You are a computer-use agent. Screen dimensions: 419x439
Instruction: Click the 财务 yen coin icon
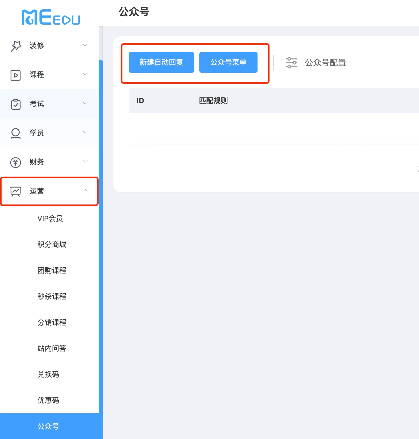[16, 163]
